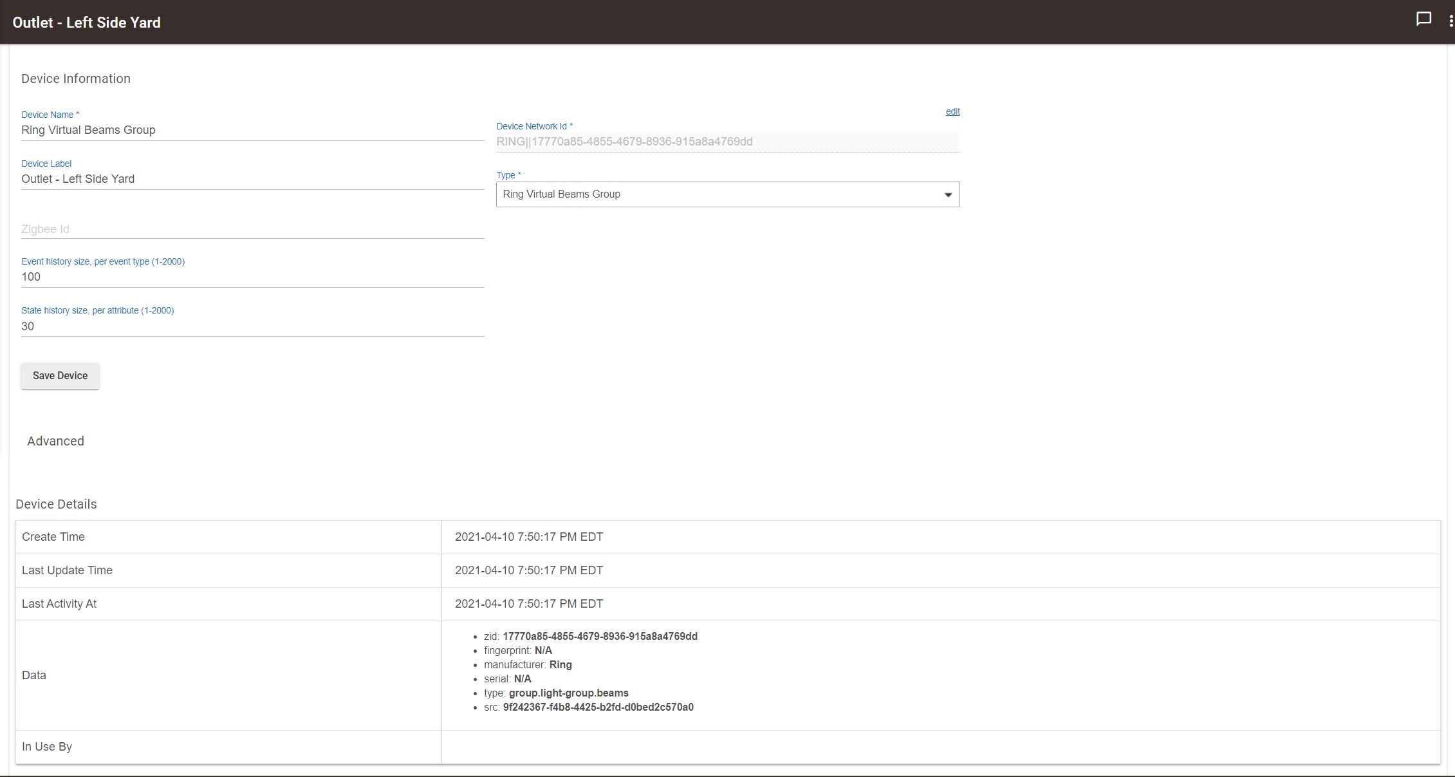Click the src value 9f242367-f4b8-4425-b2fd-d0bed2c570a0

[x=598, y=707]
